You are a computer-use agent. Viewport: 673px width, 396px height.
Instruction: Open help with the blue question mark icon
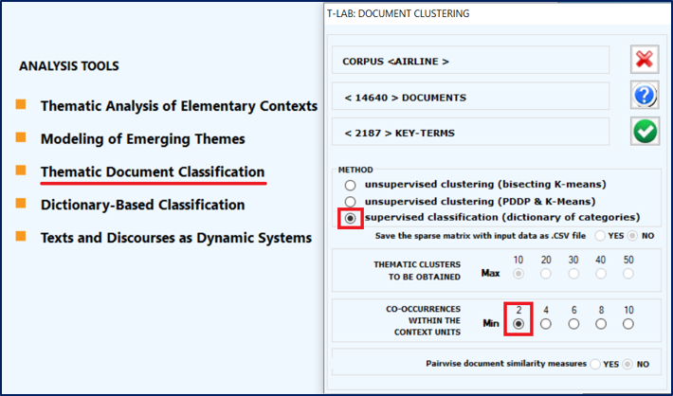pos(645,95)
